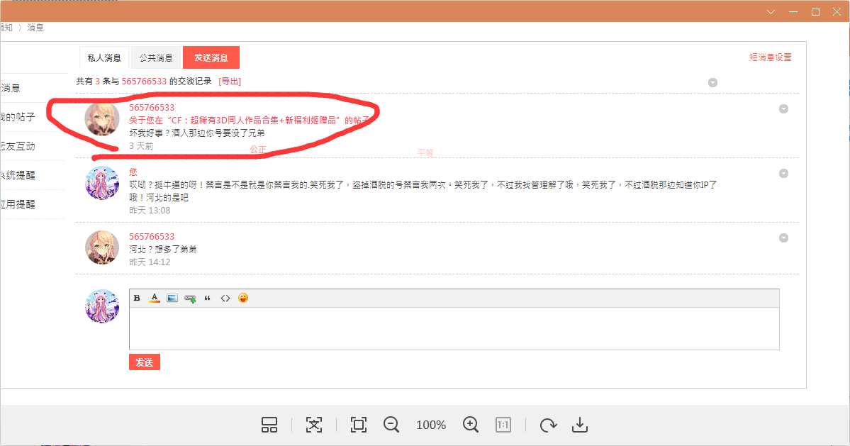Click the 3 天前 timestamp
850x446 pixels.
pos(141,146)
